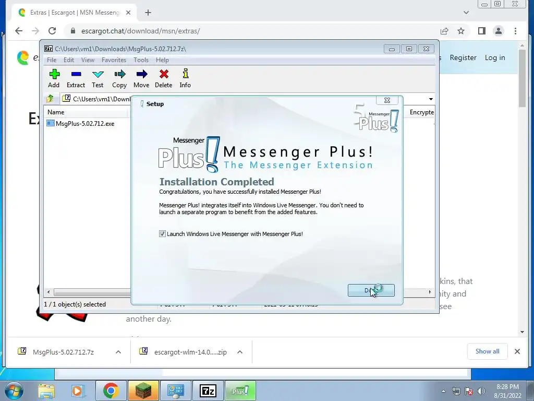Close the Chrome downloads bar
Image resolution: width=534 pixels, height=401 pixels.
[517, 351]
